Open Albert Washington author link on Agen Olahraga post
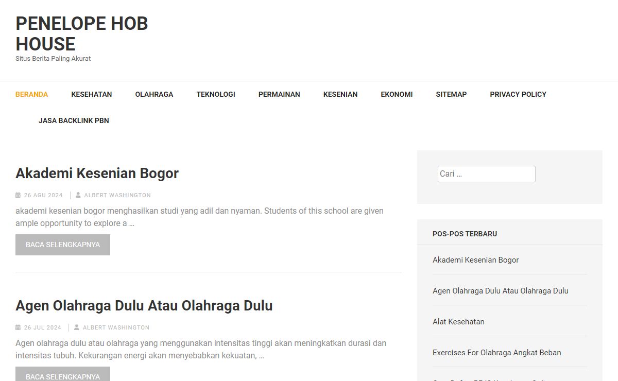 pyautogui.click(x=116, y=327)
